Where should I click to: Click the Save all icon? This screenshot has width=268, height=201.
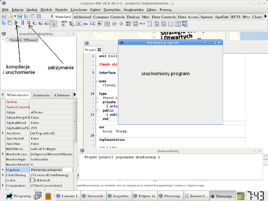[x=26, y=17]
